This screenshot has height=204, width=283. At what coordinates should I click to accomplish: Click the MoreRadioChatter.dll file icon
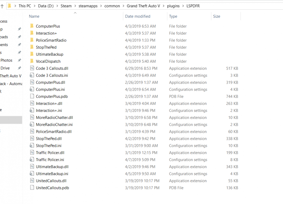tap(32, 118)
